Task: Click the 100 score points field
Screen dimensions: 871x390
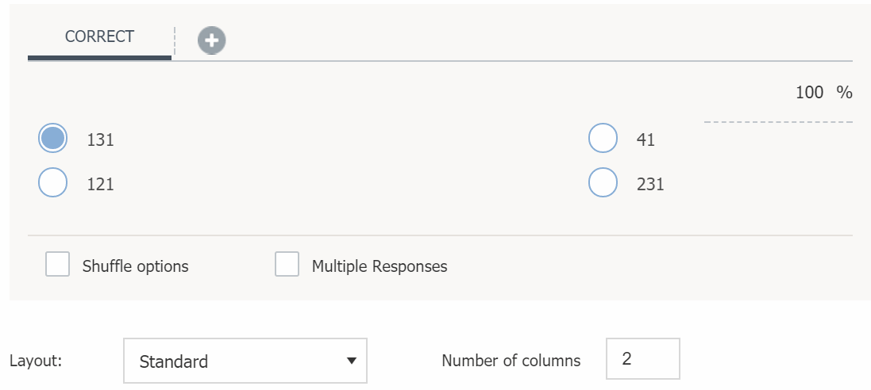Action: coord(808,93)
